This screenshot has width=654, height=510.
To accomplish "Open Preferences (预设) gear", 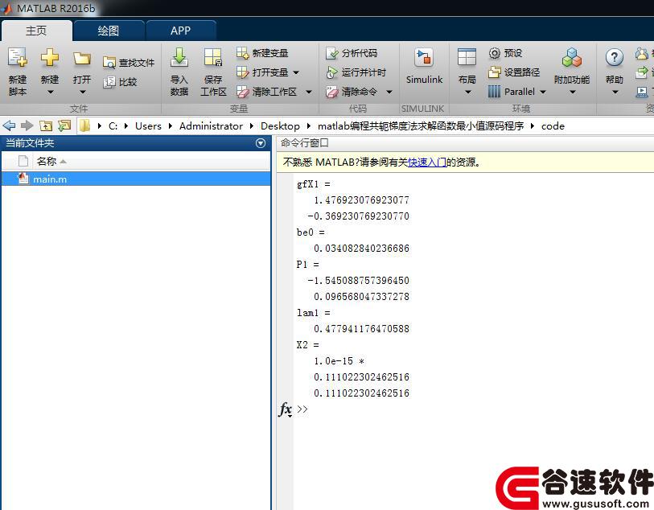I will click(x=505, y=53).
